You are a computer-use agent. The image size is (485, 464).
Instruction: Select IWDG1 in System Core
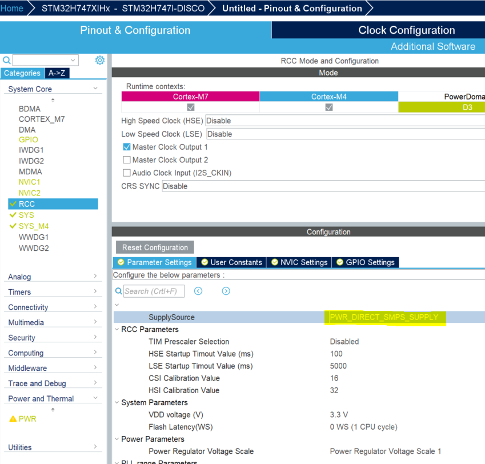(x=31, y=150)
